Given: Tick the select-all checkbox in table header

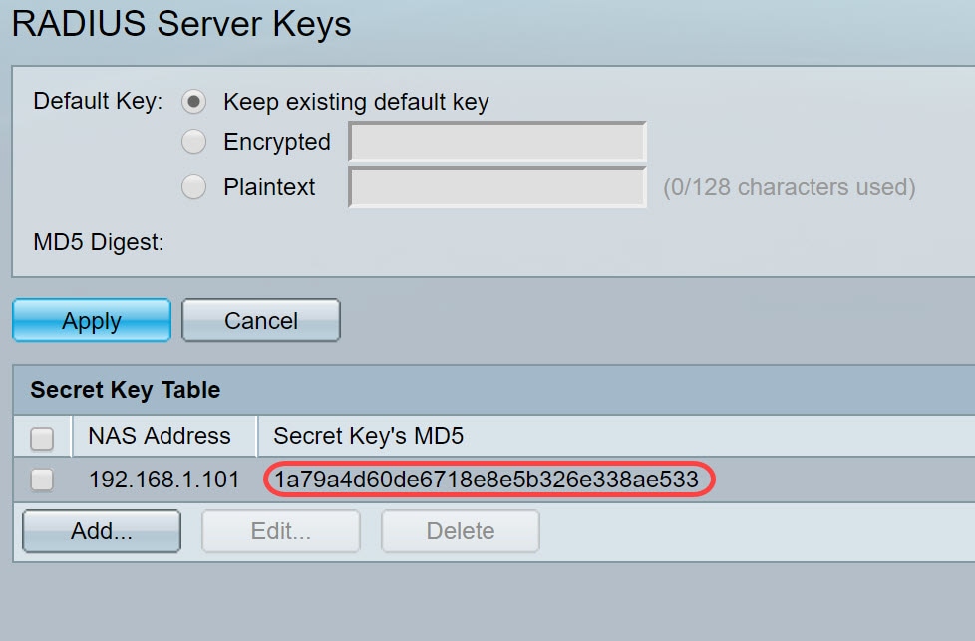Looking at the screenshot, I should click(x=42, y=439).
